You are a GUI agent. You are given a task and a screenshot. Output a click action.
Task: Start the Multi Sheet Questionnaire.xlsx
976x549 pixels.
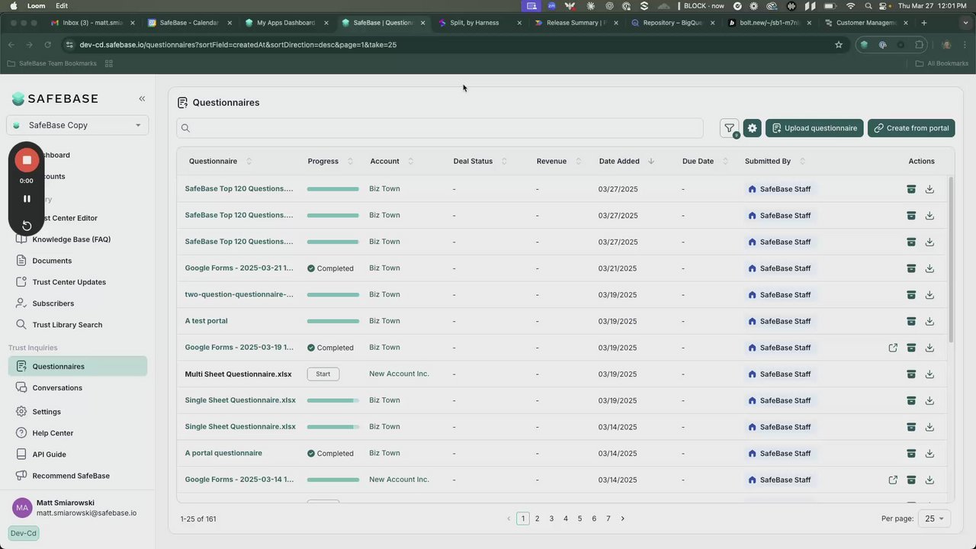coord(323,374)
